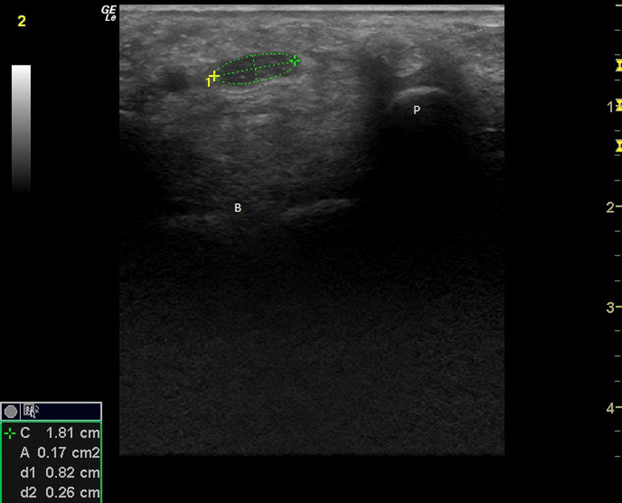Select the yellow caliper cross marked 1
Viewport: 622px width, 503px height.
tap(213, 77)
